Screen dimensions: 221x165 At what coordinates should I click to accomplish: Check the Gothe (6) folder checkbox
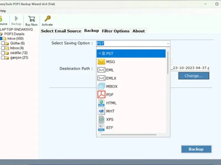(x=3, y=43)
